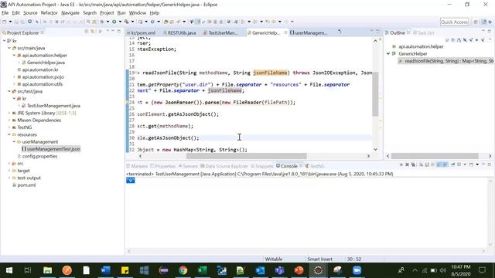Select config.properties file

tap(37, 156)
